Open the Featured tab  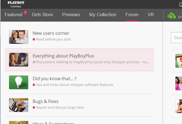tap(13, 15)
